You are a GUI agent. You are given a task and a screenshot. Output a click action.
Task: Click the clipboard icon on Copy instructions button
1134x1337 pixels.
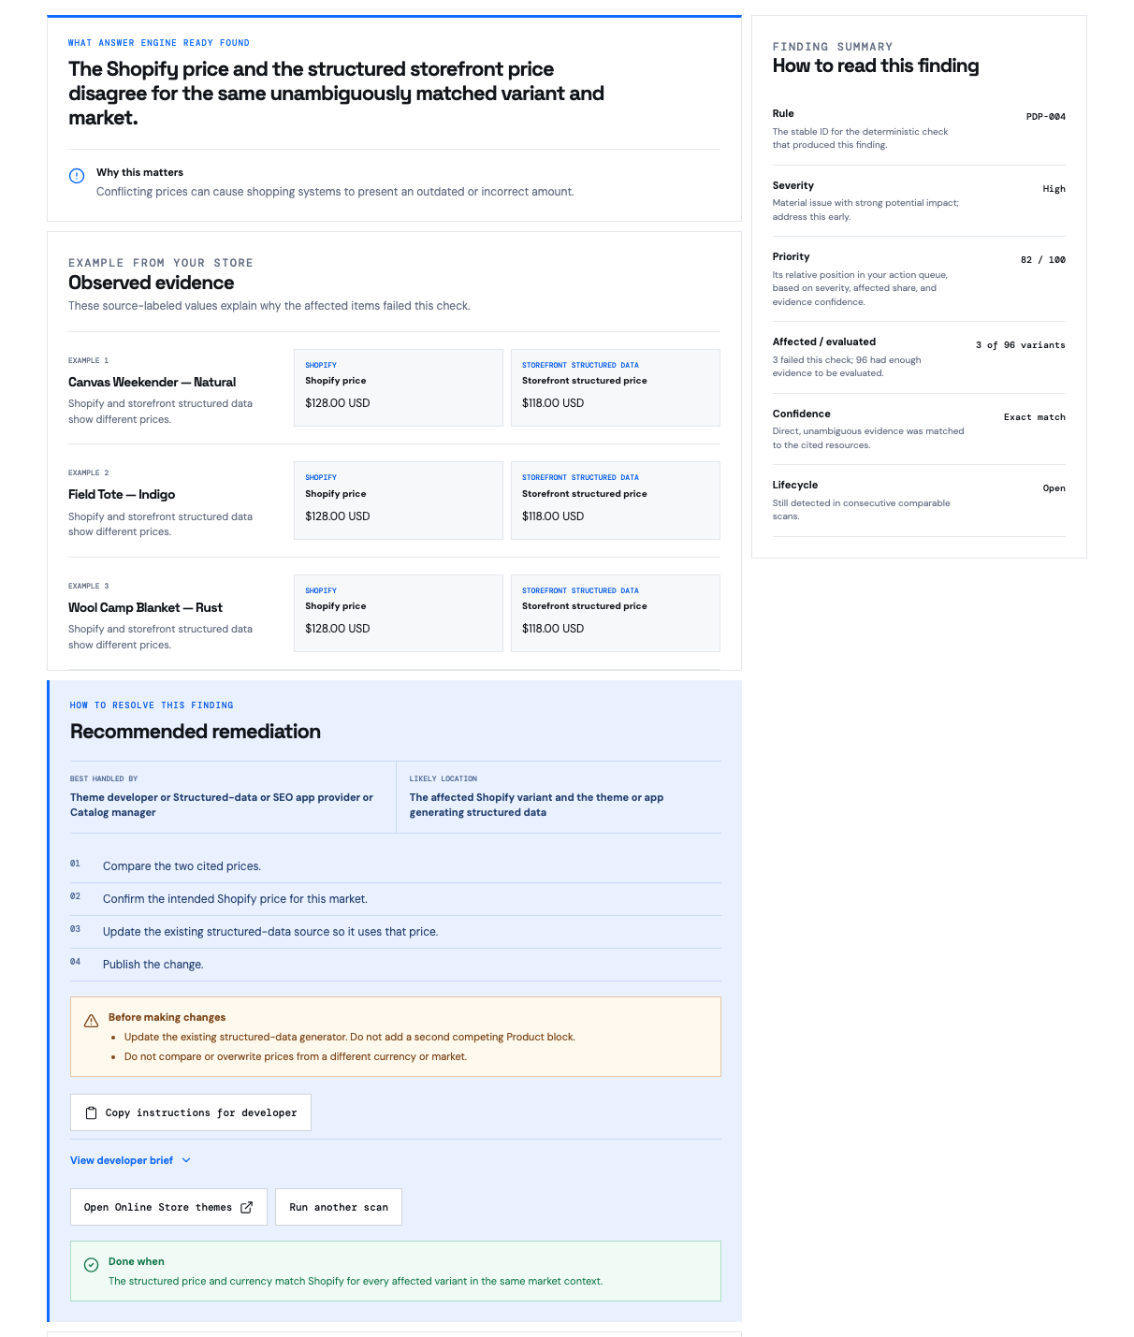point(91,1113)
